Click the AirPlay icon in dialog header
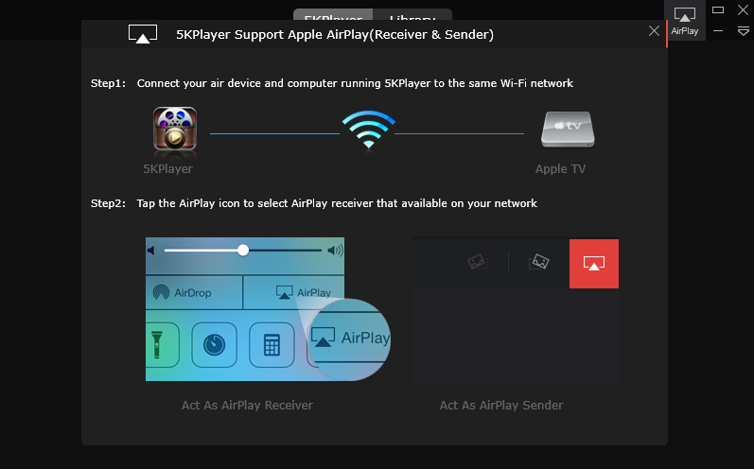The height and width of the screenshot is (469, 754). 142,34
